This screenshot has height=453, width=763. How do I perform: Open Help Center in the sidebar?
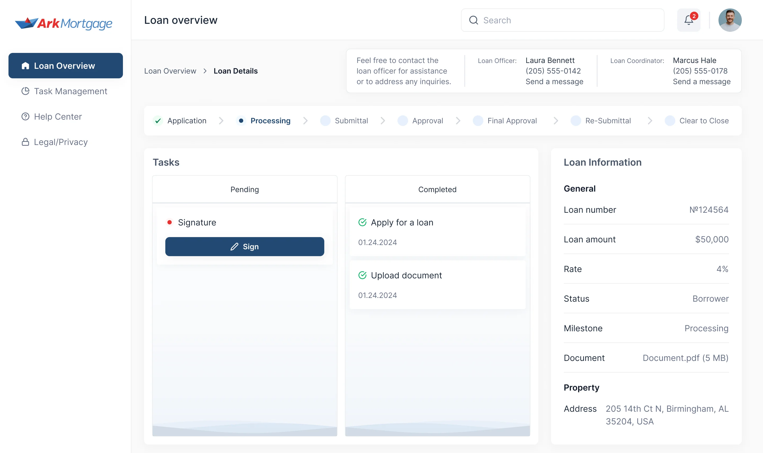pos(65,116)
